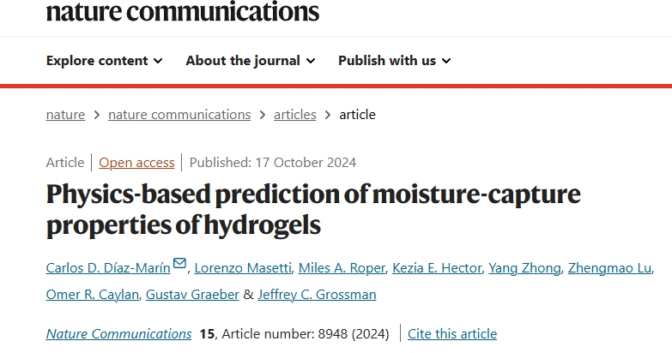Viewport: 672px width, 353px height.
Task: Click Cite this article link
Action: click(452, 334)
